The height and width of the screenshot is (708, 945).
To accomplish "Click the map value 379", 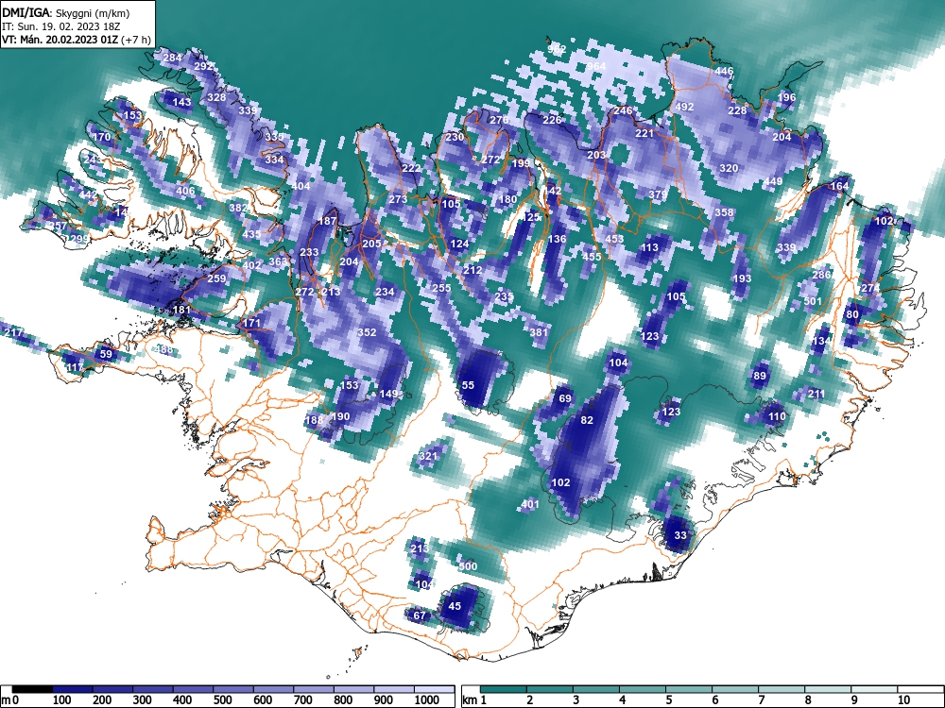I will tap(658, 194).
